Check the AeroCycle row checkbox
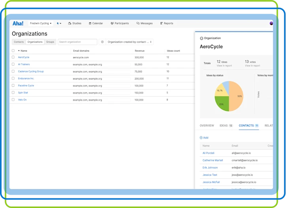Viewport: 286px width, 208px height. click(x=13, y=57)
